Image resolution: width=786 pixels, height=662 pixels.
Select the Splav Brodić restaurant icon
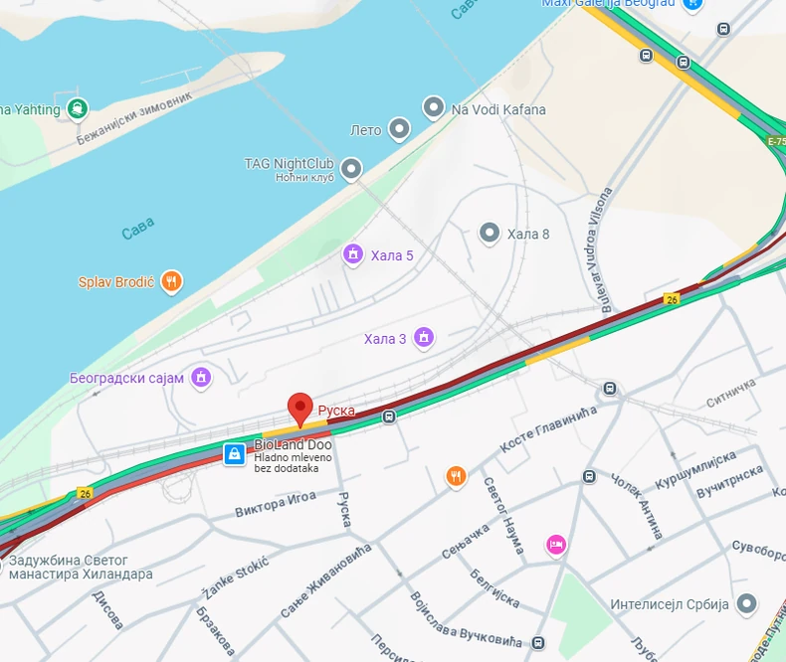pyautogui.click(x=171, y=281)
